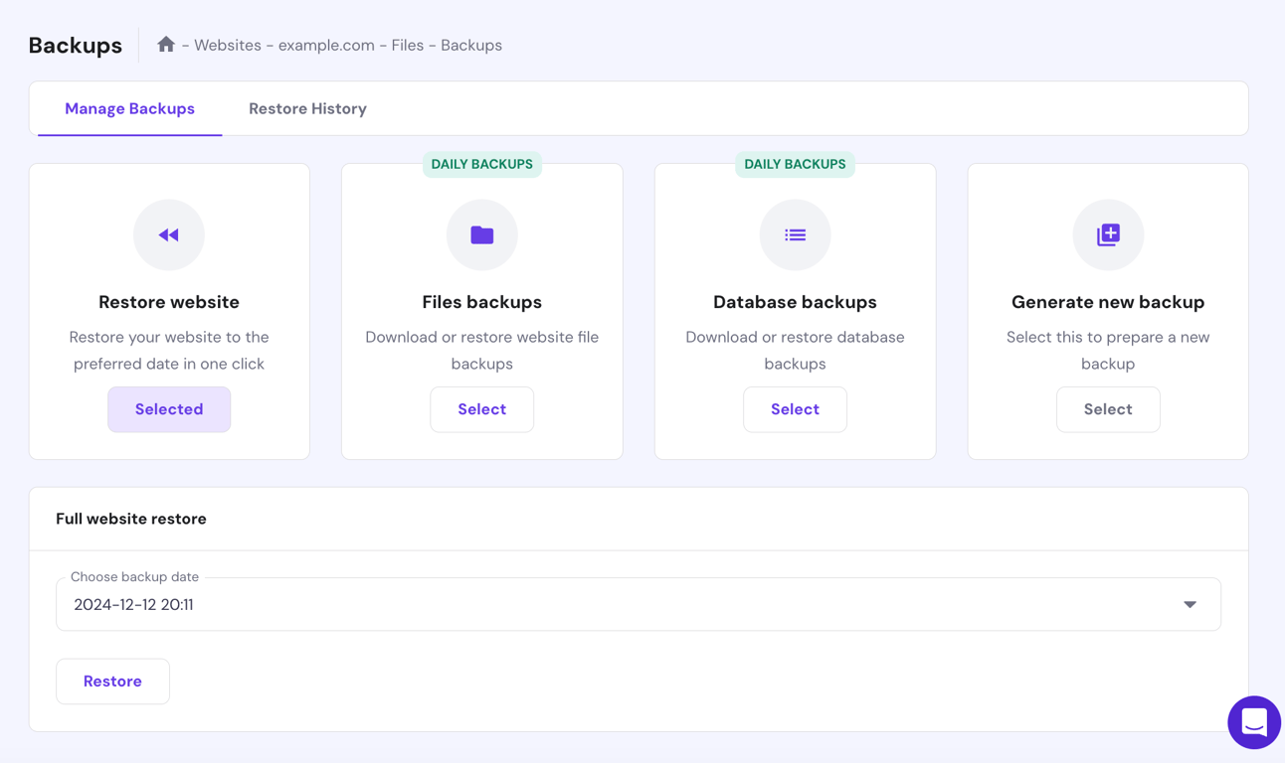Click the Selected button under Restore website
The height and width of the screenshot is (763, 1285).
(169, 408)
